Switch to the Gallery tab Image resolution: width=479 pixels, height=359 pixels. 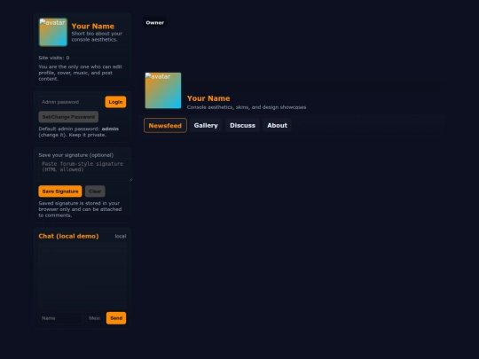click(206, 126)
